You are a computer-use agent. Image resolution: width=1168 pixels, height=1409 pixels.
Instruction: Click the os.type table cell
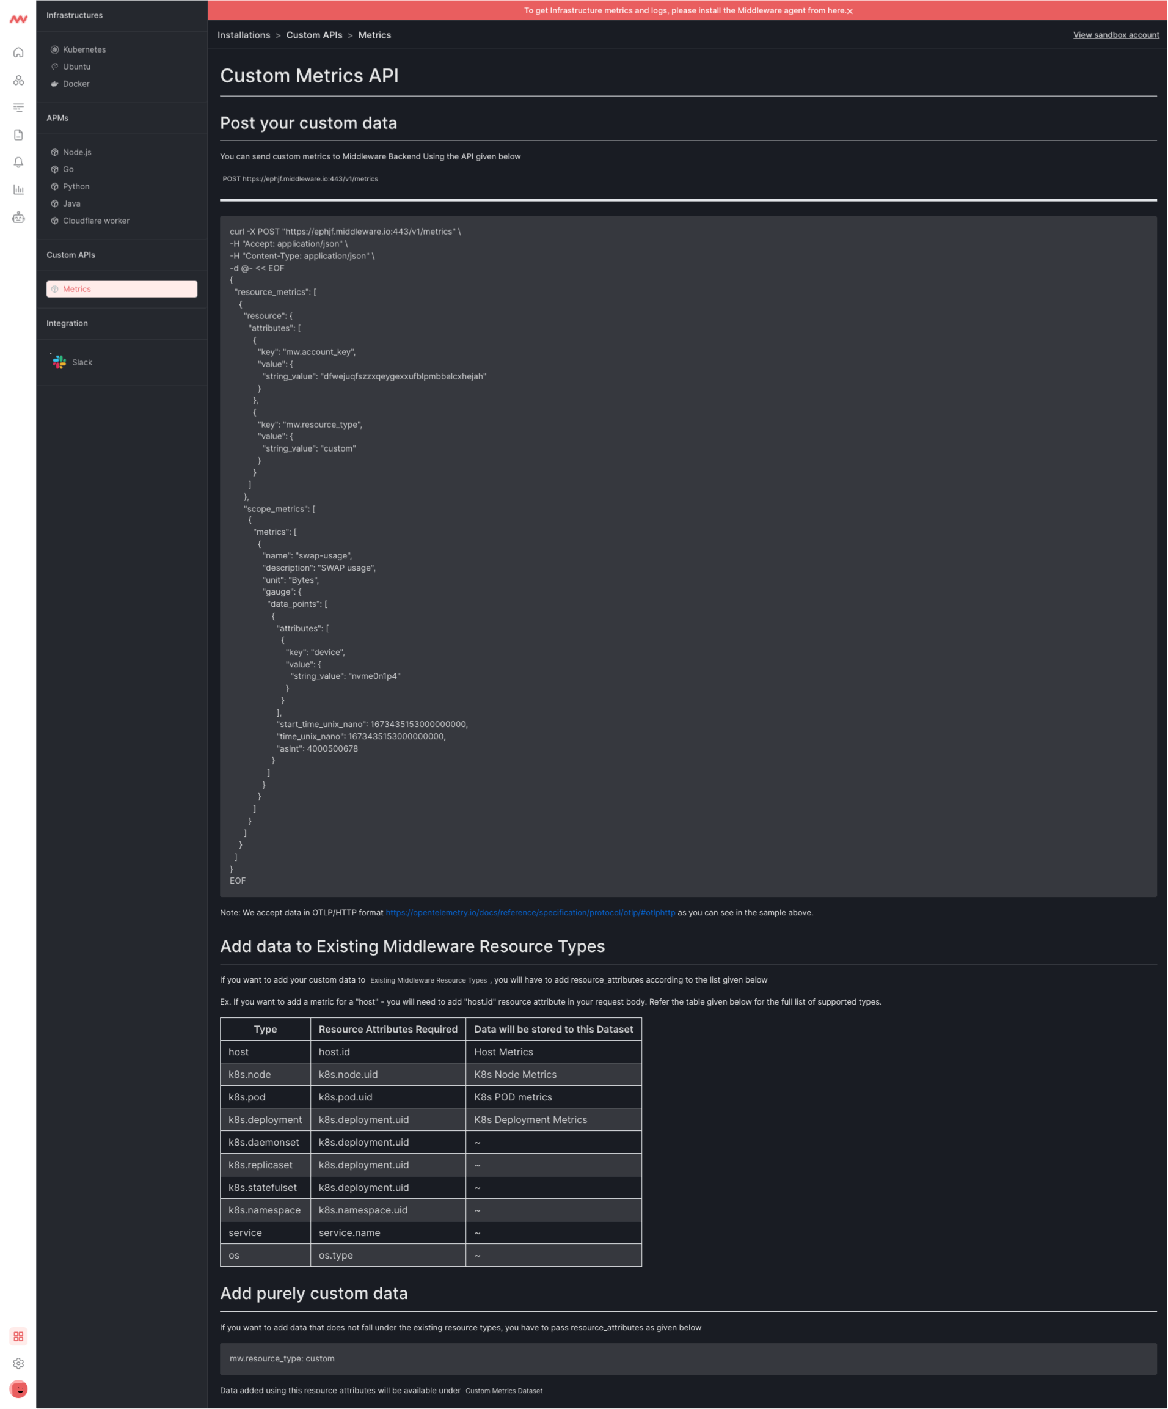[x=388, y=1256]
